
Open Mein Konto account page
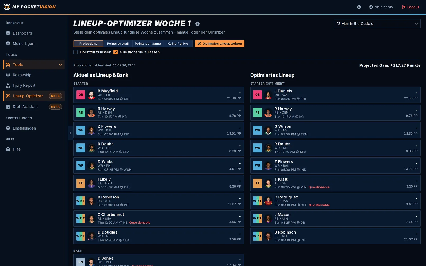[381, 7]
